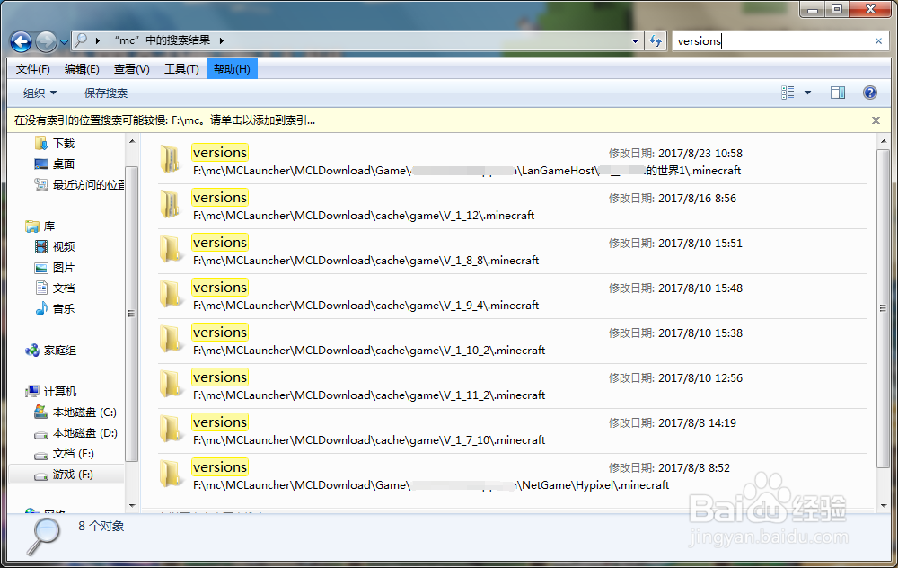Image resolution: width=898 pixels, height=568 pixels.
Task: Select 家庭组 in navigation pane
Action: pos(51,351)
